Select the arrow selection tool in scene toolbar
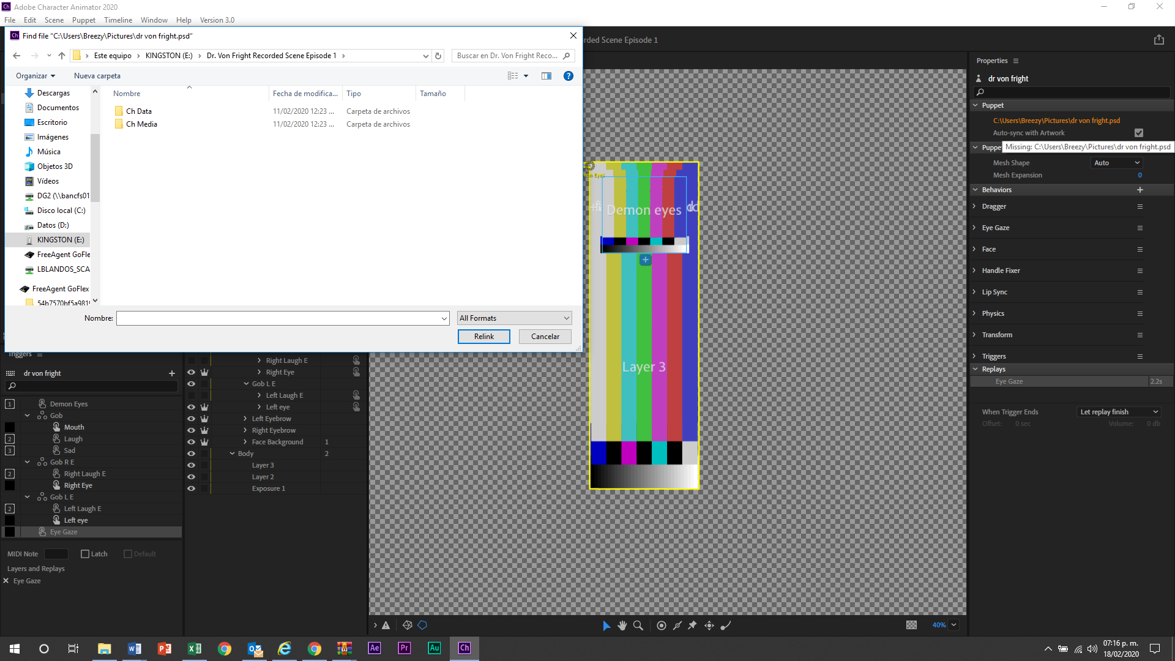This screenshot has height=661, width=1175. (x=606, y=625)
